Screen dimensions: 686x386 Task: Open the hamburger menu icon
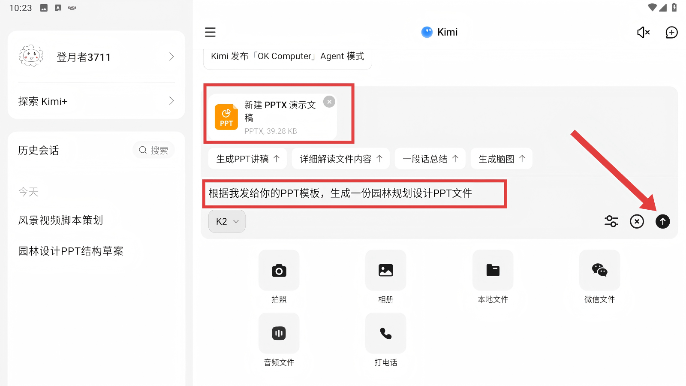click(210, 32)
